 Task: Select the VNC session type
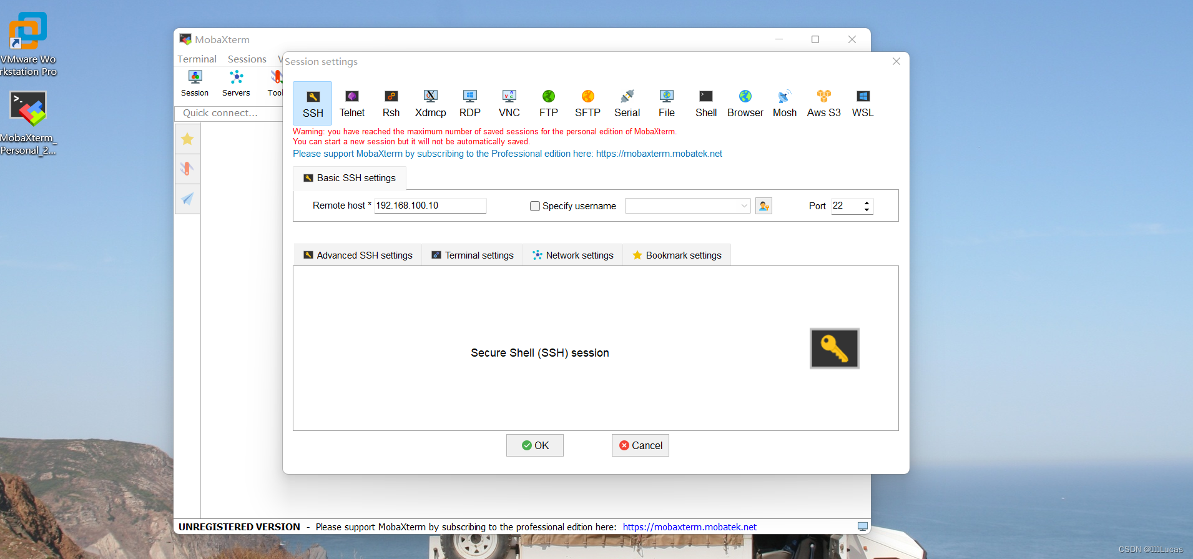point(509,104)
